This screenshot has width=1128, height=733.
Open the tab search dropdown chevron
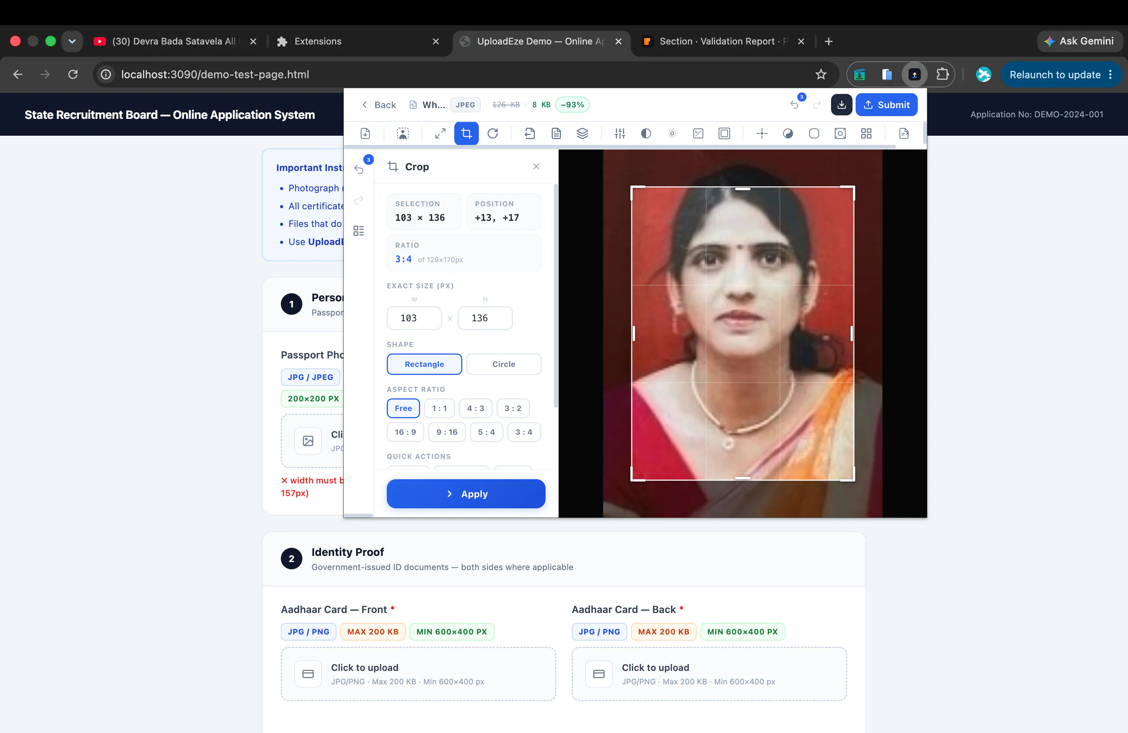point(72,41)
